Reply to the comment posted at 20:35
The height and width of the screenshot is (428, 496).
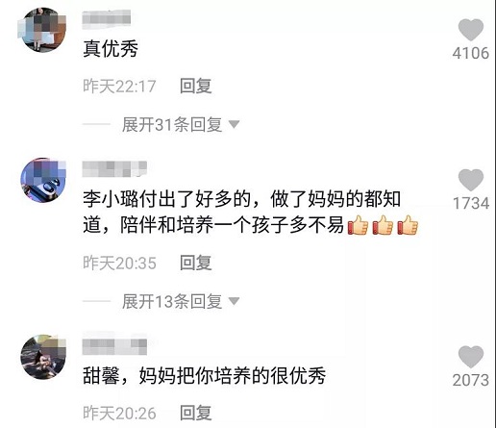[195, 263]
